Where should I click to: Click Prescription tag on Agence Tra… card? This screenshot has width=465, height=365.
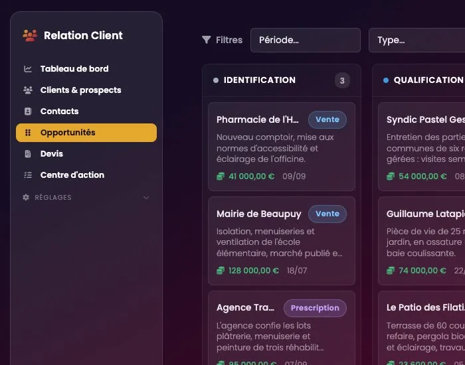coord(315,308)
